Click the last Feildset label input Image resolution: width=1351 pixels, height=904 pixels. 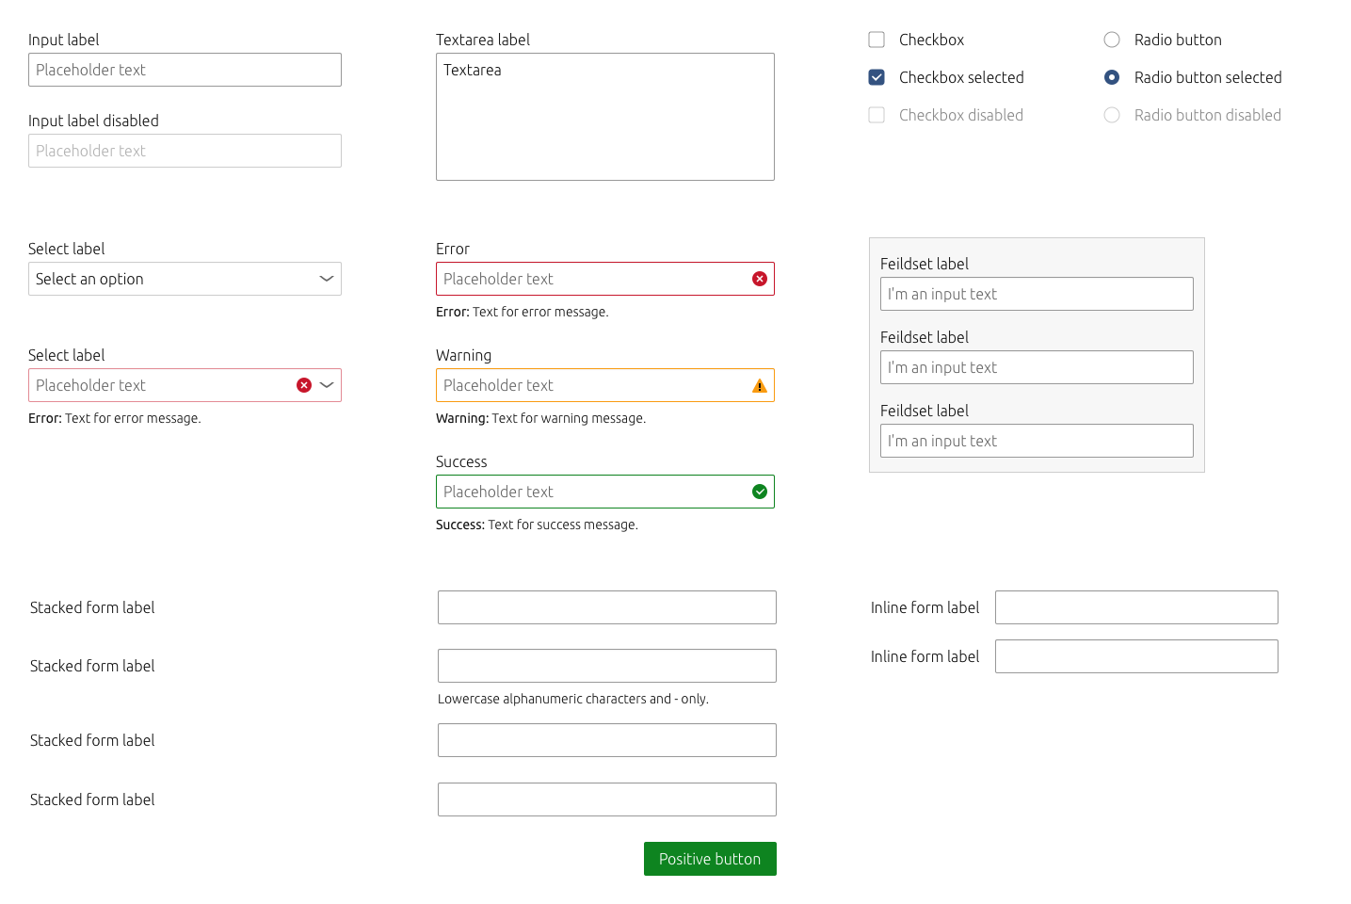(x=1037, y=441)
